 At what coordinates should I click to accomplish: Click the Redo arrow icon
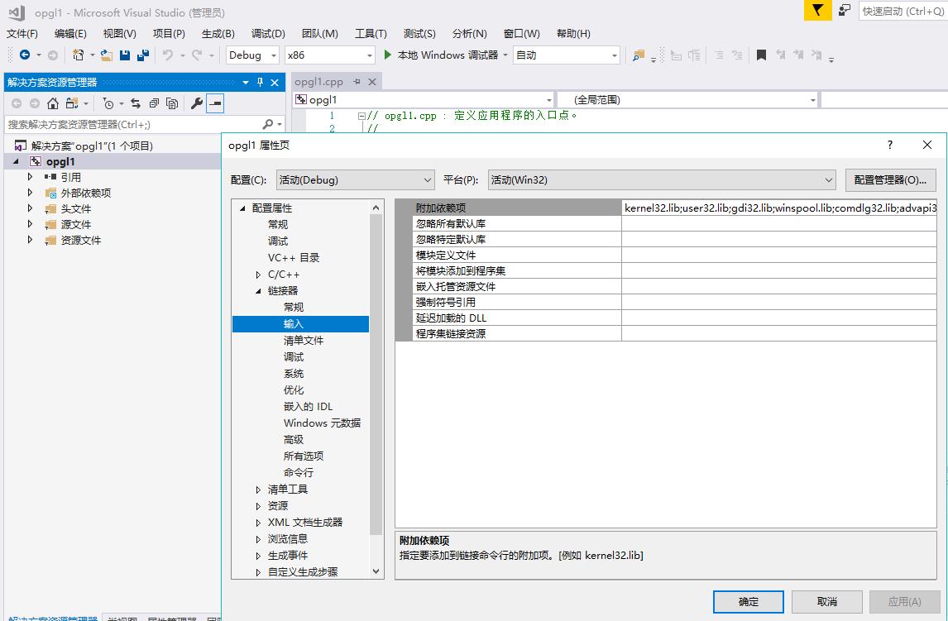197,55
